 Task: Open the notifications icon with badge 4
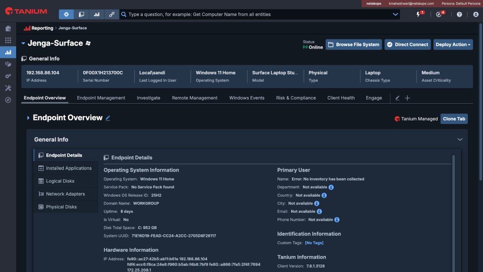(439, 15)
